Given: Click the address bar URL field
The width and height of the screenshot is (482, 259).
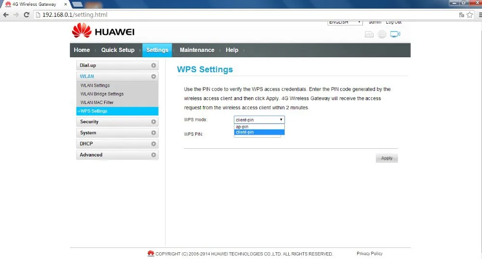Looking at the screenshot, I should 246,15.
